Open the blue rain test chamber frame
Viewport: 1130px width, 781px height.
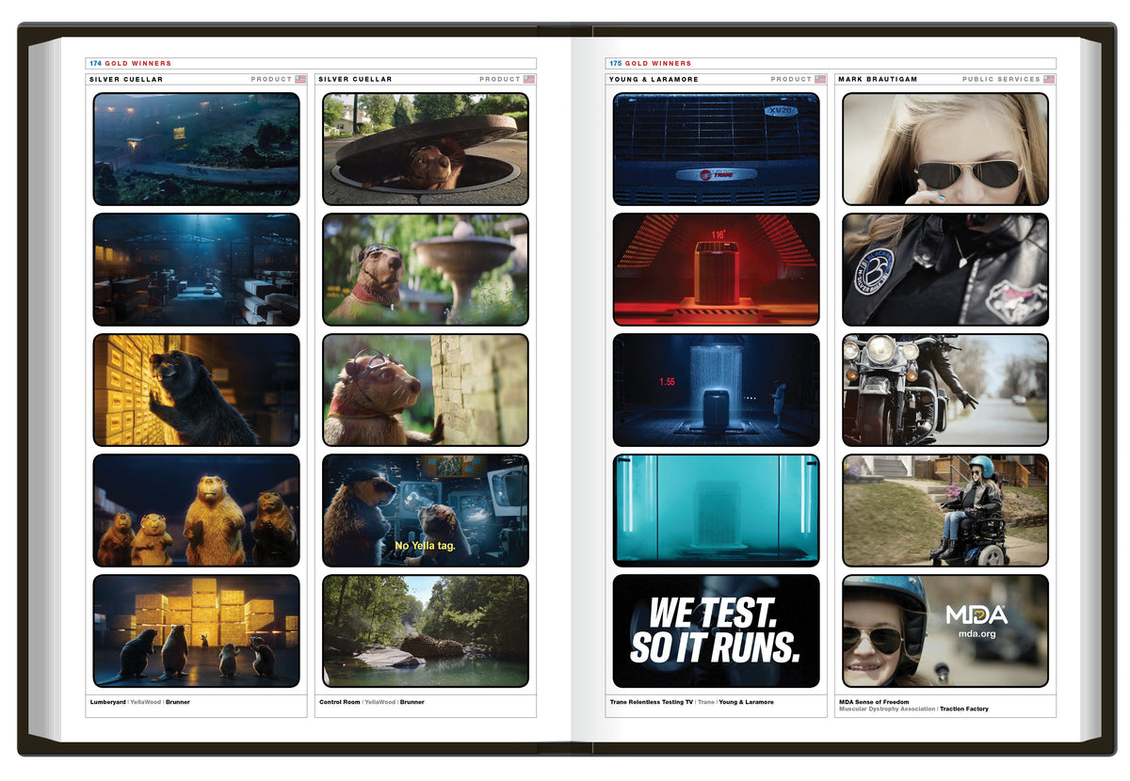pyautogui.click(x=716, y=390)
